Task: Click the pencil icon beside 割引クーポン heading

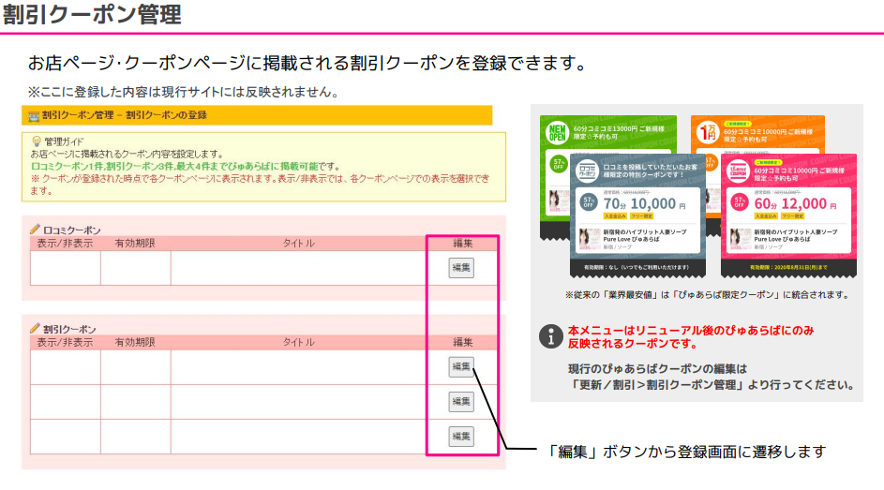Action: (35, 329)
